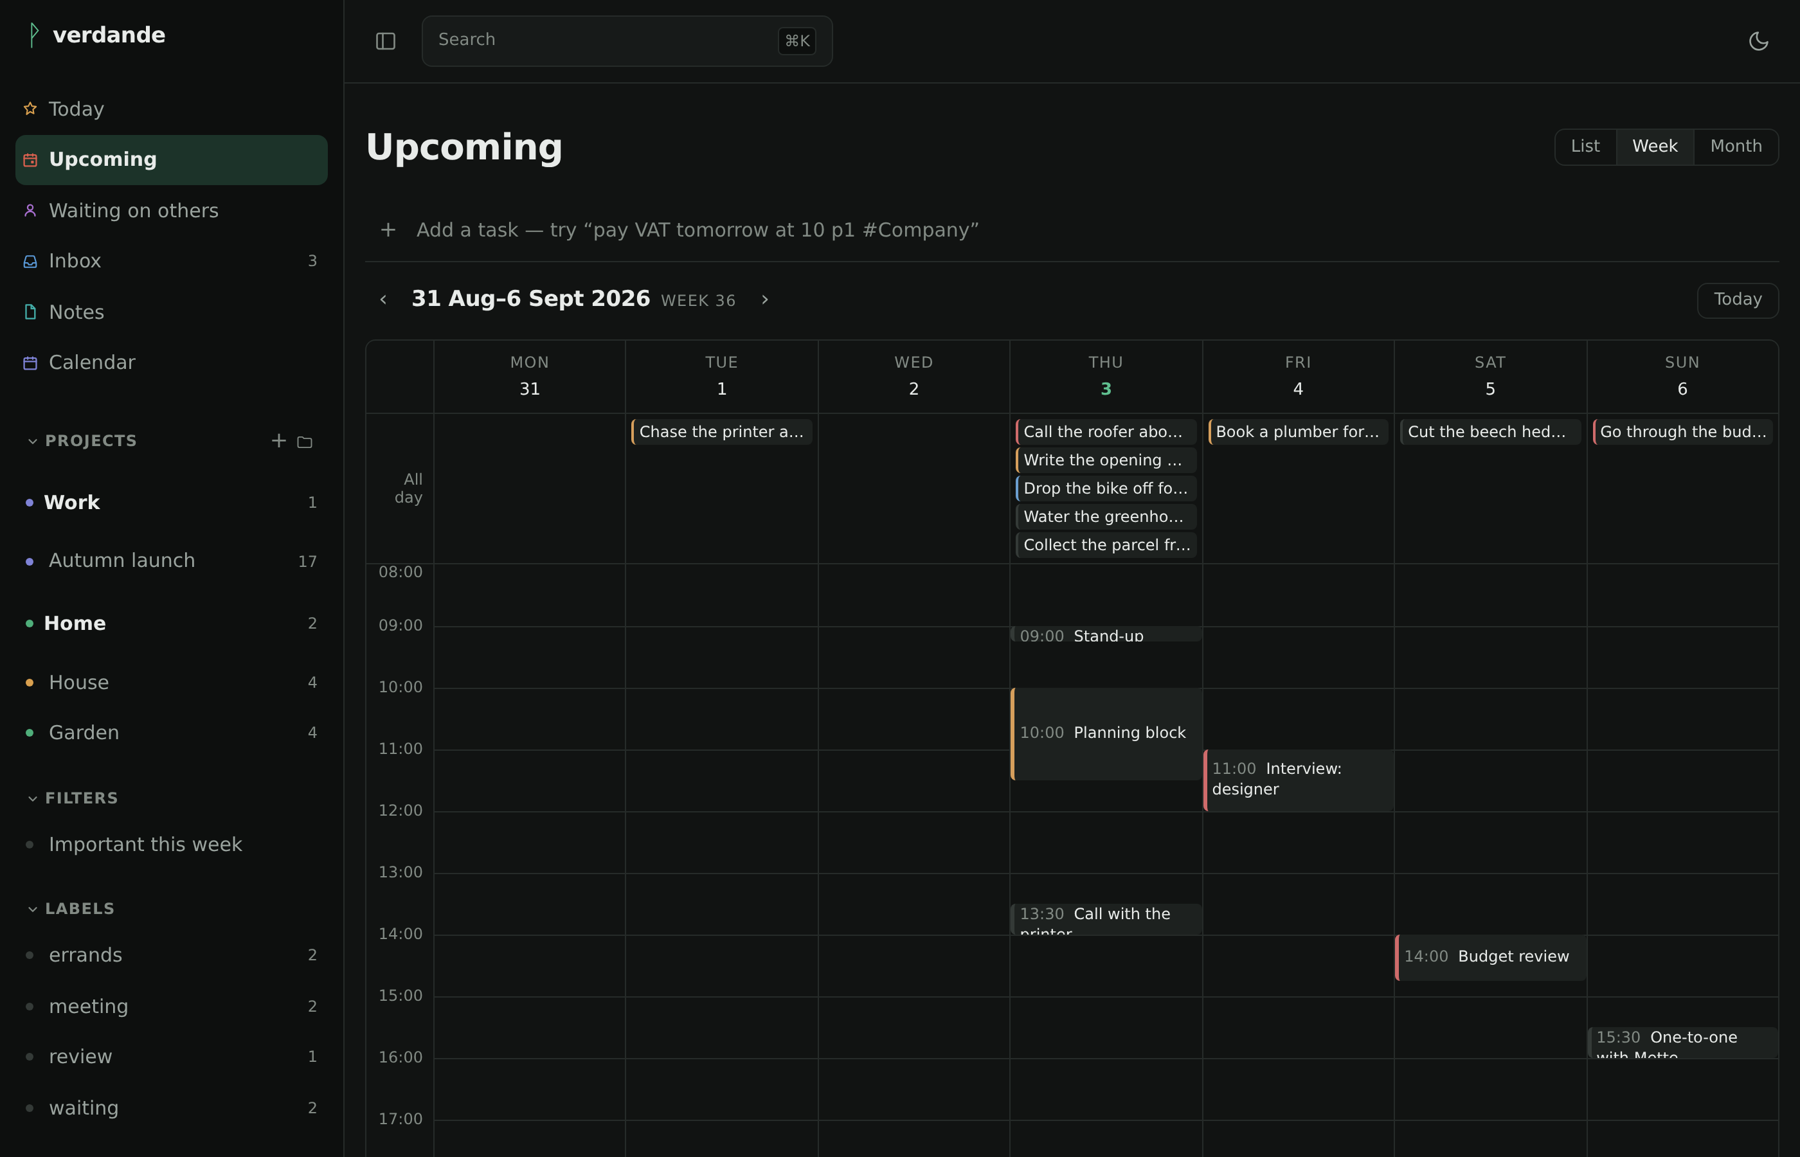Open the Garden project
1800x1157 pixels.
tap(171, 733)
